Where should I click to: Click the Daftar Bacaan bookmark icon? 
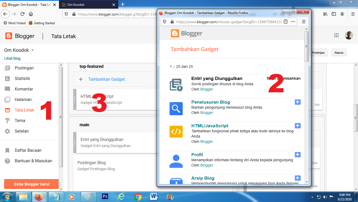coord(7,150)
